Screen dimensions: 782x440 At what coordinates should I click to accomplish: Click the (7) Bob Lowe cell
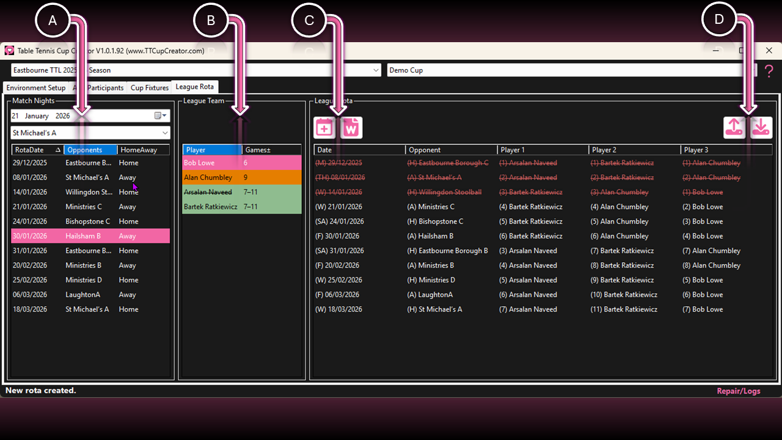point(703,309)
